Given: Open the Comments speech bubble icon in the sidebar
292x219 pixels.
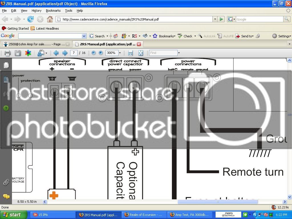Looking at the screenshot, I should (x=6, y=196).
